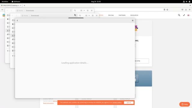Screen dimensions: 192x108
Task: Open path options menu in rear Files window
Action: (x=71, y=10)
